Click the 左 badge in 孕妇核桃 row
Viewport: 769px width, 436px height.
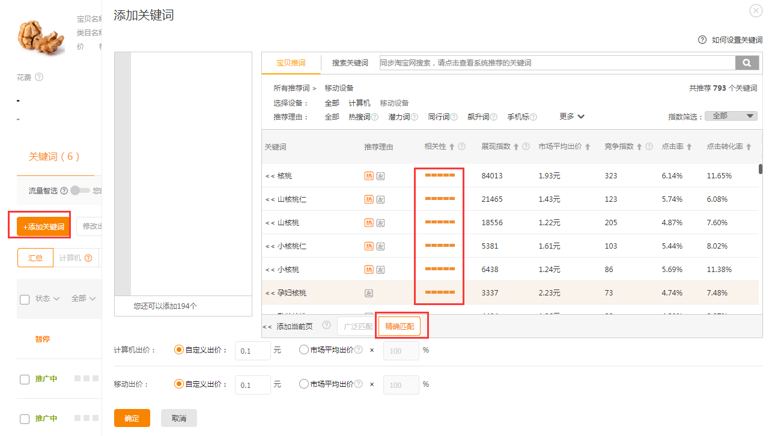pos(369,293)
